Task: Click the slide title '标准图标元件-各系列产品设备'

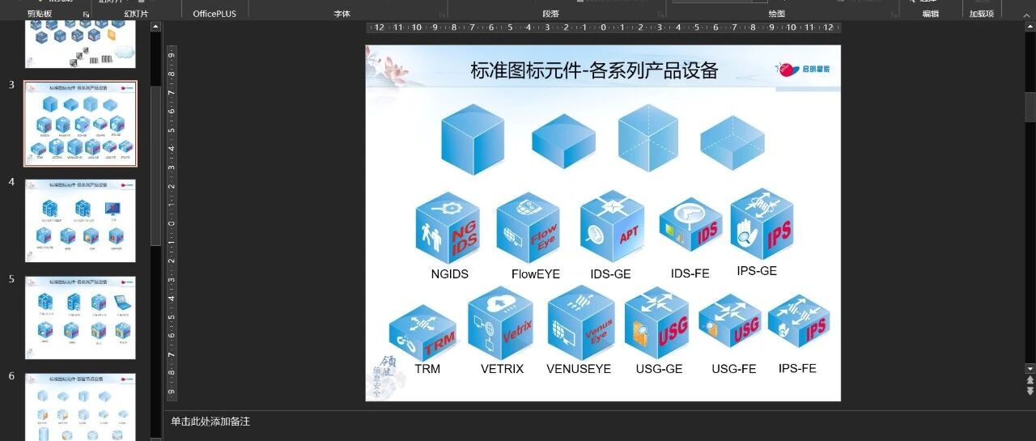Action: (x=594, y=70)
